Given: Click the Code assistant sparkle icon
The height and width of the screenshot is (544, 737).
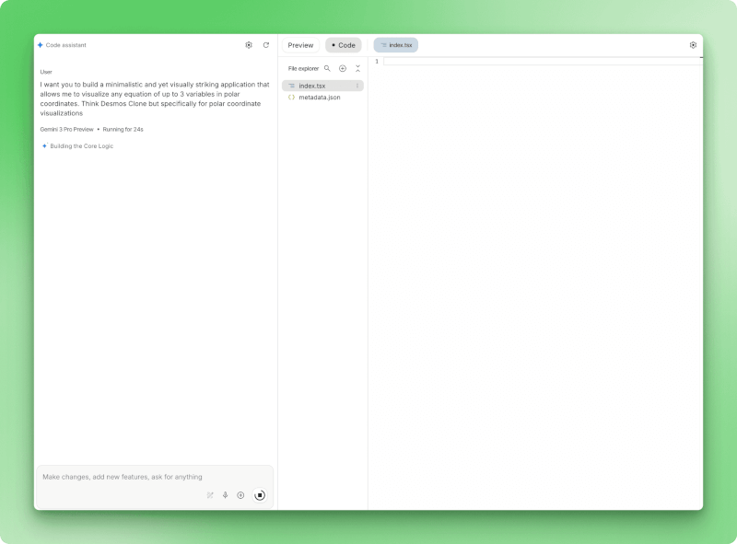Looking at the screenshot, I should [40, 45].
